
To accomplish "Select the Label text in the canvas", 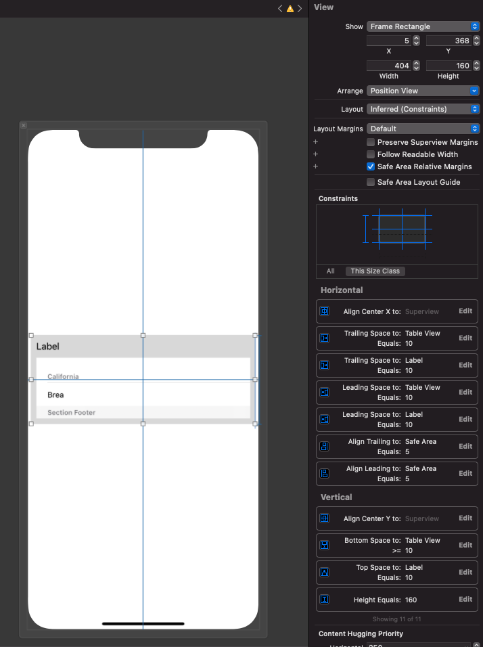I will click(48, 347).
